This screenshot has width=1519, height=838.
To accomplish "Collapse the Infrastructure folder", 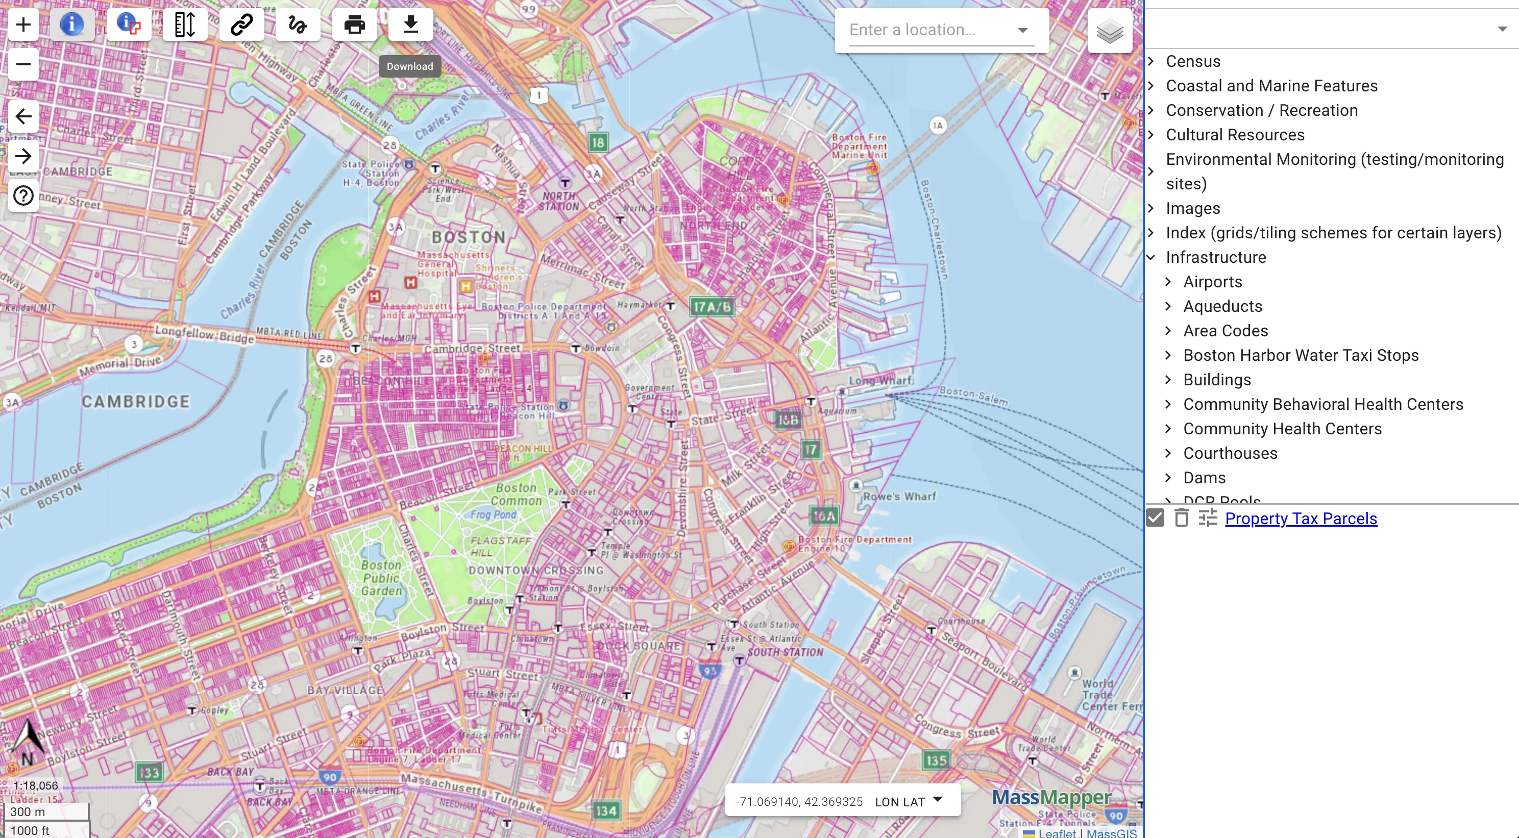I will pyautogui.click(x=1150, y=257).
